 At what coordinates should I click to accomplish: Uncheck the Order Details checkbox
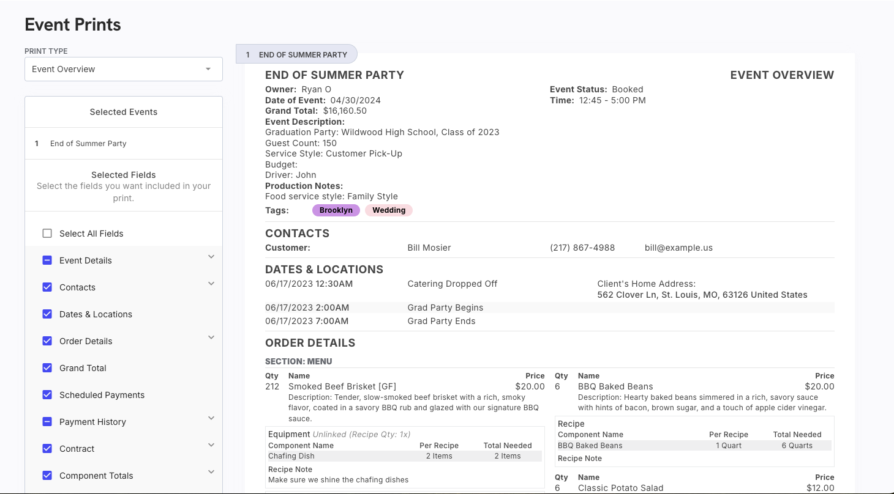click(47, 341)
